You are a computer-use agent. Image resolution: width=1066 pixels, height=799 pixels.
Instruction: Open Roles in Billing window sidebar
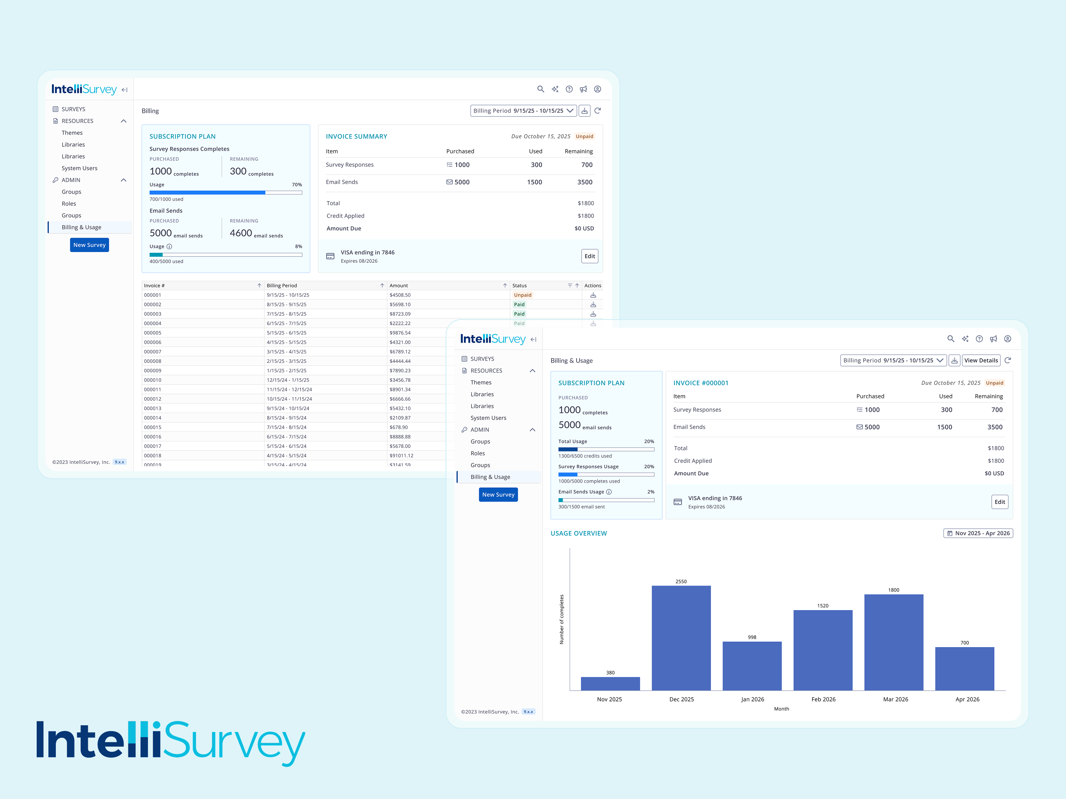coord(69,204)
